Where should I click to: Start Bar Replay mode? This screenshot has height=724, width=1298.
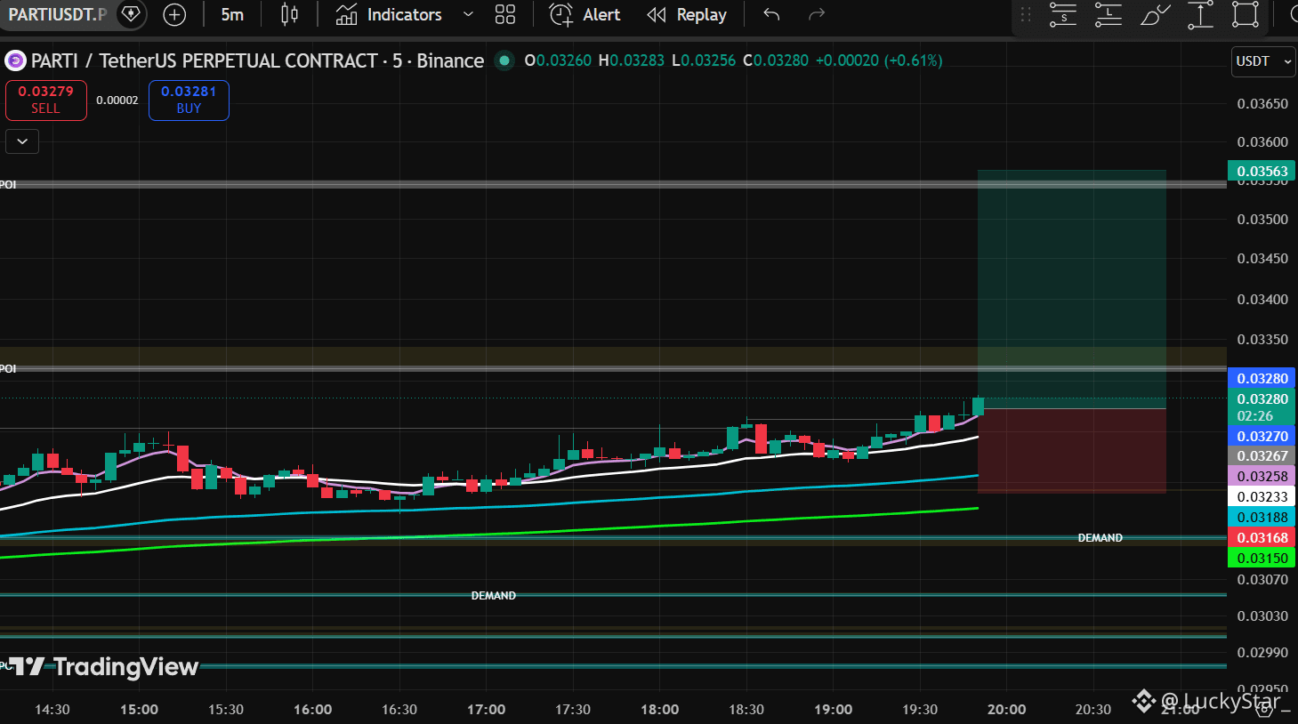[687, 14]
